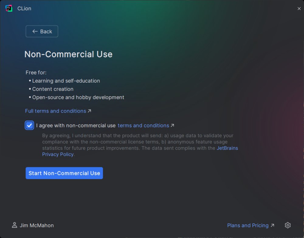Open settings using the gear icon

coord(288,225)
